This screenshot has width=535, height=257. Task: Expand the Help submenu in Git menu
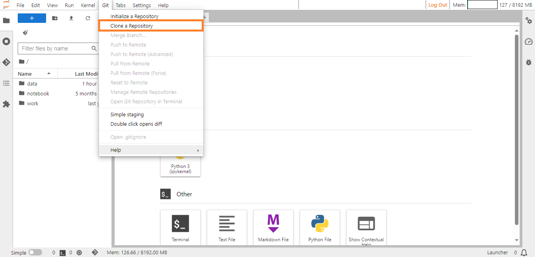[x=151, y=150]
